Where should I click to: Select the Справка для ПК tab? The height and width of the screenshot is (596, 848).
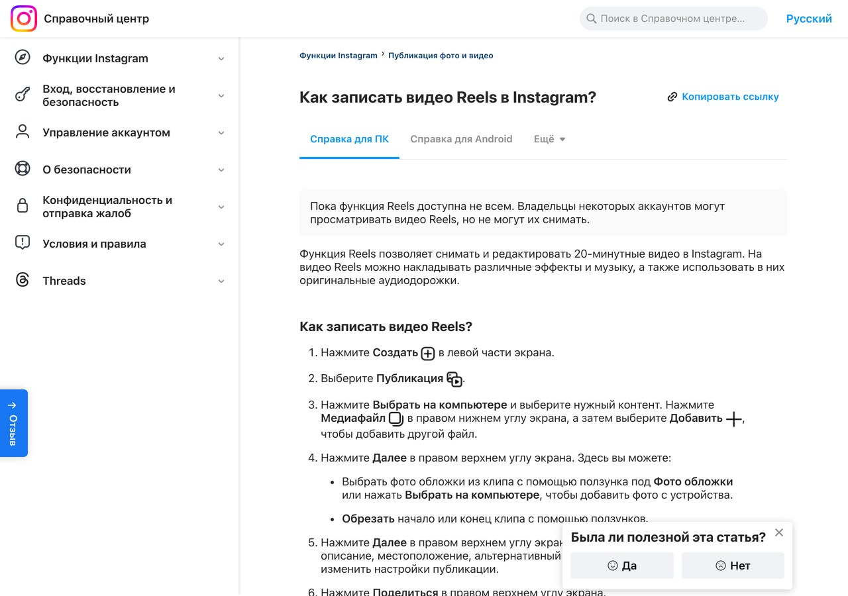pyautogui.click(x=349, y=139)
